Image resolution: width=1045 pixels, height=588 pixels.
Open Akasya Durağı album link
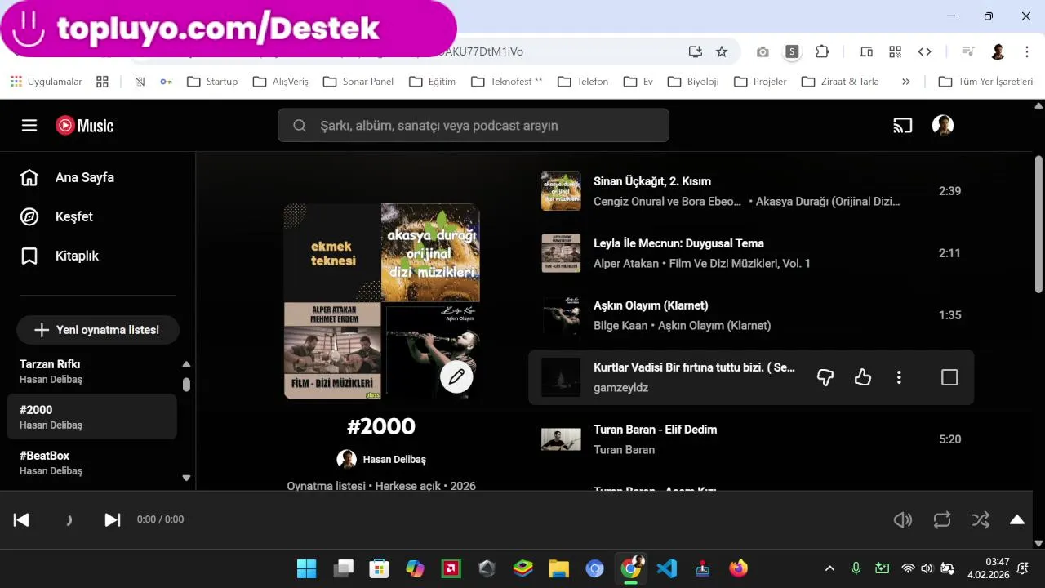828,201
